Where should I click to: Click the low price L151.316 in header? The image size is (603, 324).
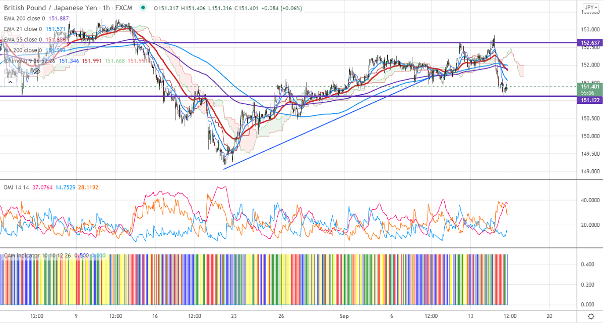(x=220, y=8)
